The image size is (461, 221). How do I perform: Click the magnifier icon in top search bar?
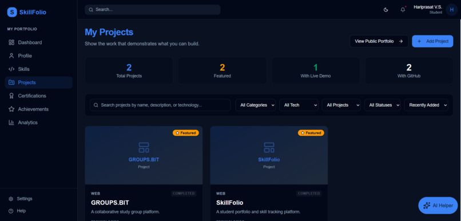[91, 10]
